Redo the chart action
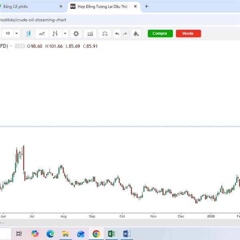This screenshot has height=240, width=240. click(125, 33)
